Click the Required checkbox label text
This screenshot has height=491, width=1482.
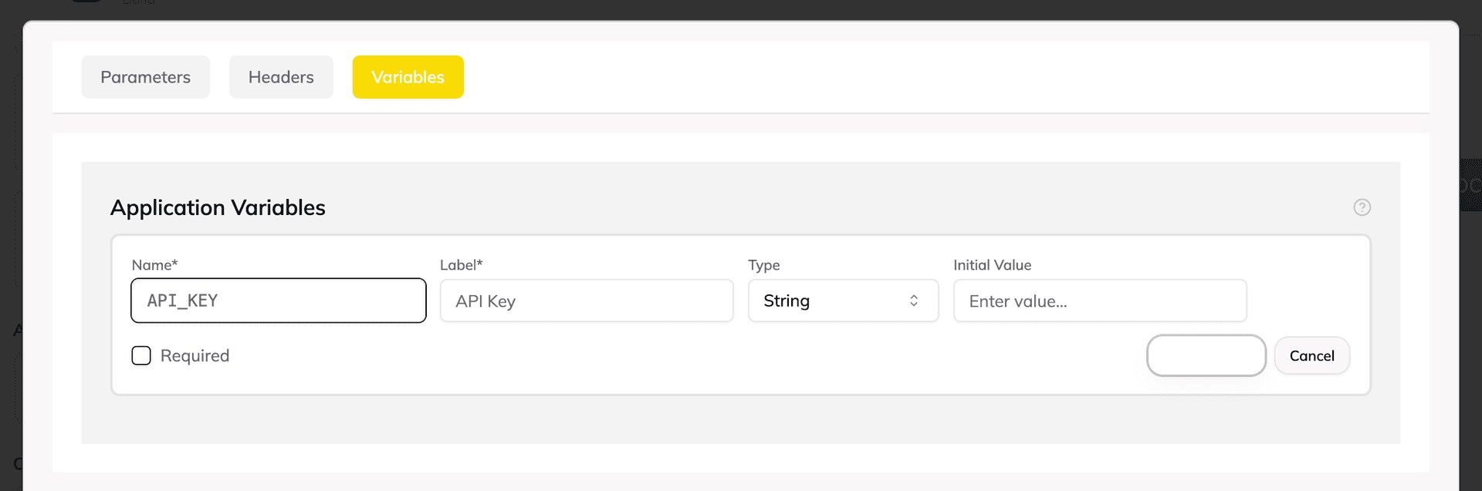[195, 355]
